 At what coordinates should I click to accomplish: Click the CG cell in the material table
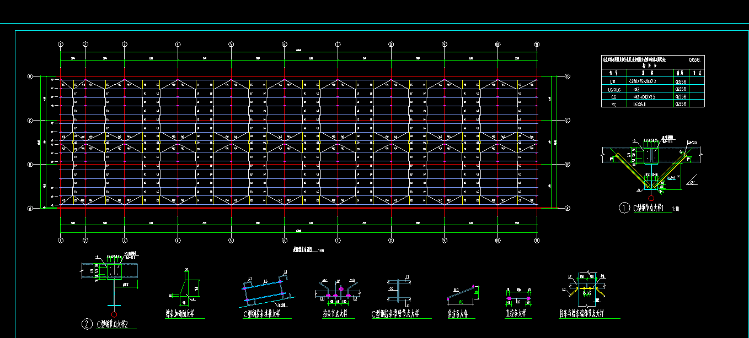(x=614, y=97)
